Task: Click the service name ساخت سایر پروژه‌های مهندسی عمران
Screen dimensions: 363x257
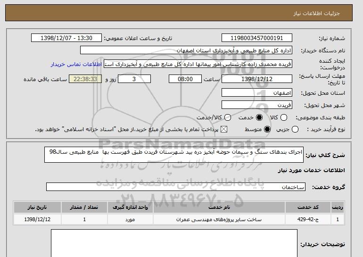Action: (x=219, y=219)
